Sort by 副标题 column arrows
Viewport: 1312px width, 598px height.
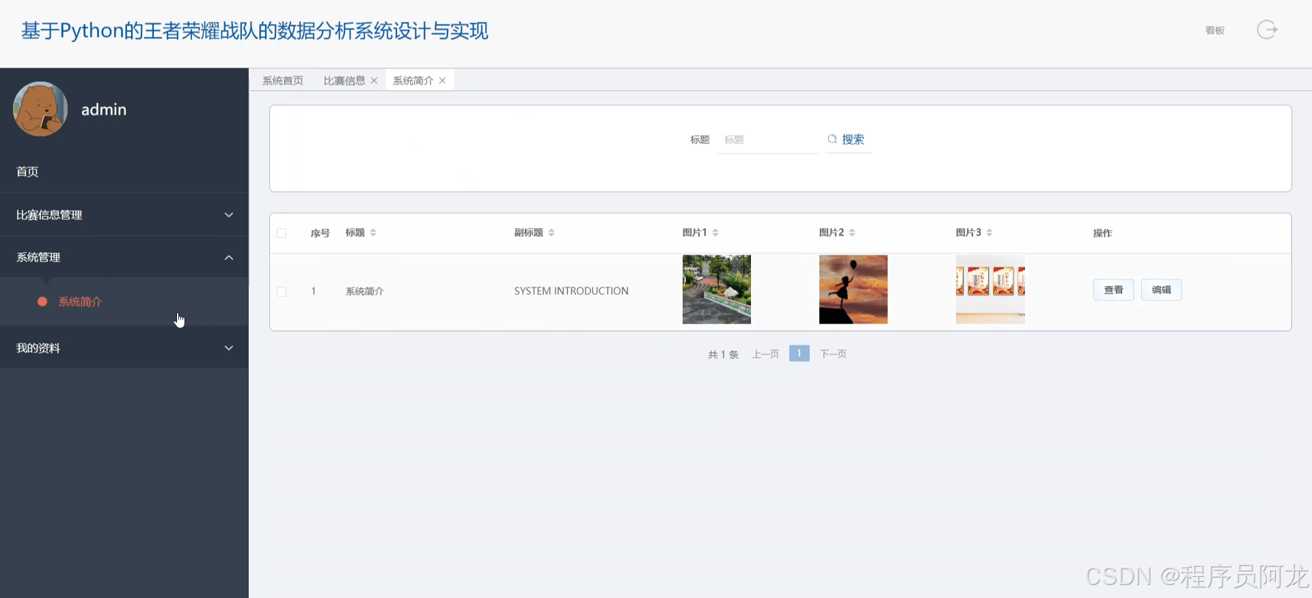pos(551,233)
